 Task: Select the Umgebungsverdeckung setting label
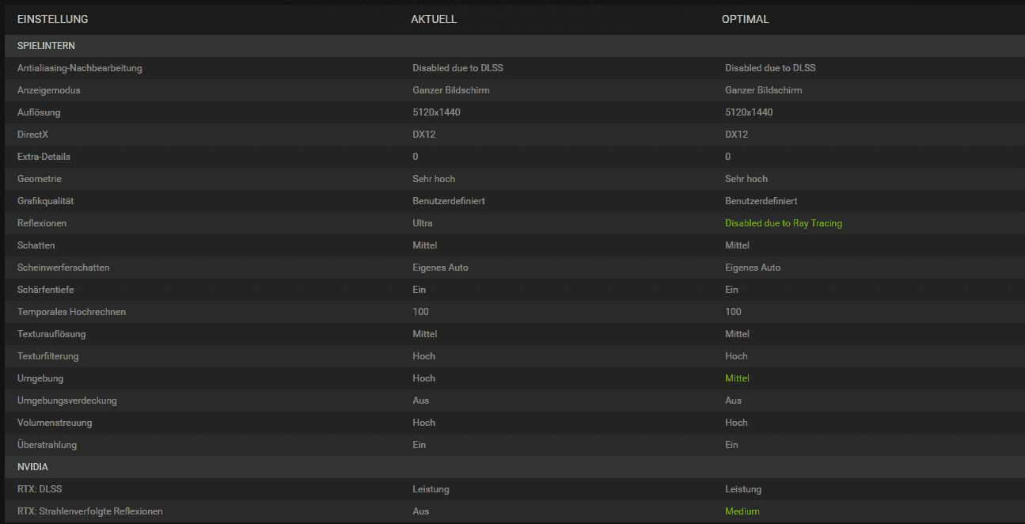[66, 401]
